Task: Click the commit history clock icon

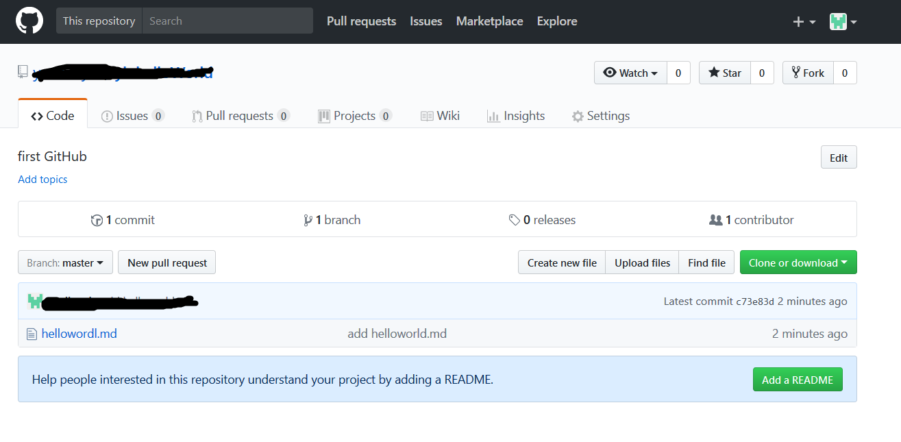Action: click(x=97, y=221)
